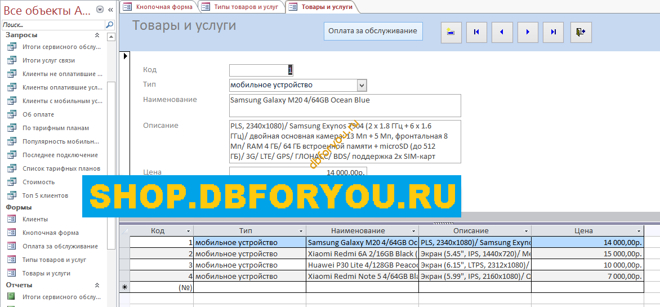Click the navigation pane search field
Viewport: 660px width, 307px height.
(x=53, y=25)
